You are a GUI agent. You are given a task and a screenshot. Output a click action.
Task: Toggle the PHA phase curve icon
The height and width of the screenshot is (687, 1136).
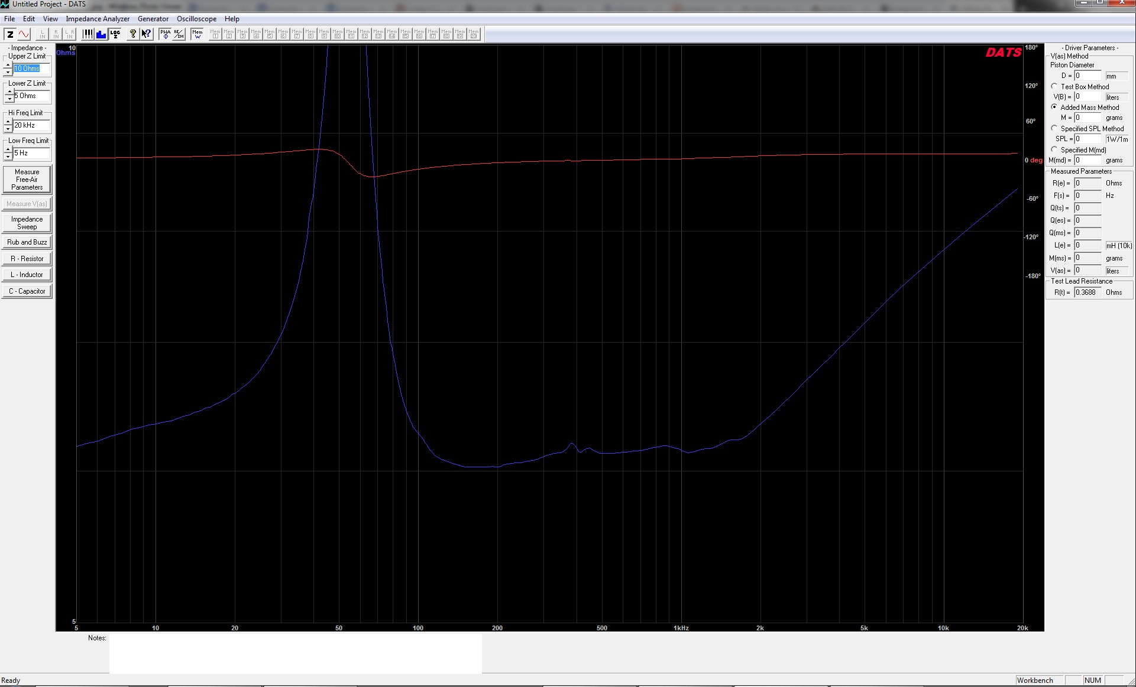pyautogui.click(x=165, y=34)
